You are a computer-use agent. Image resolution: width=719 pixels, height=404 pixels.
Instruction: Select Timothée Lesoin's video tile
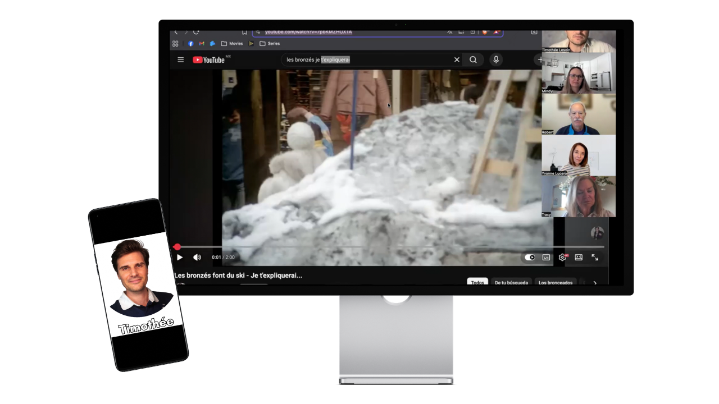pyautogui.click(x=579, y=41)
